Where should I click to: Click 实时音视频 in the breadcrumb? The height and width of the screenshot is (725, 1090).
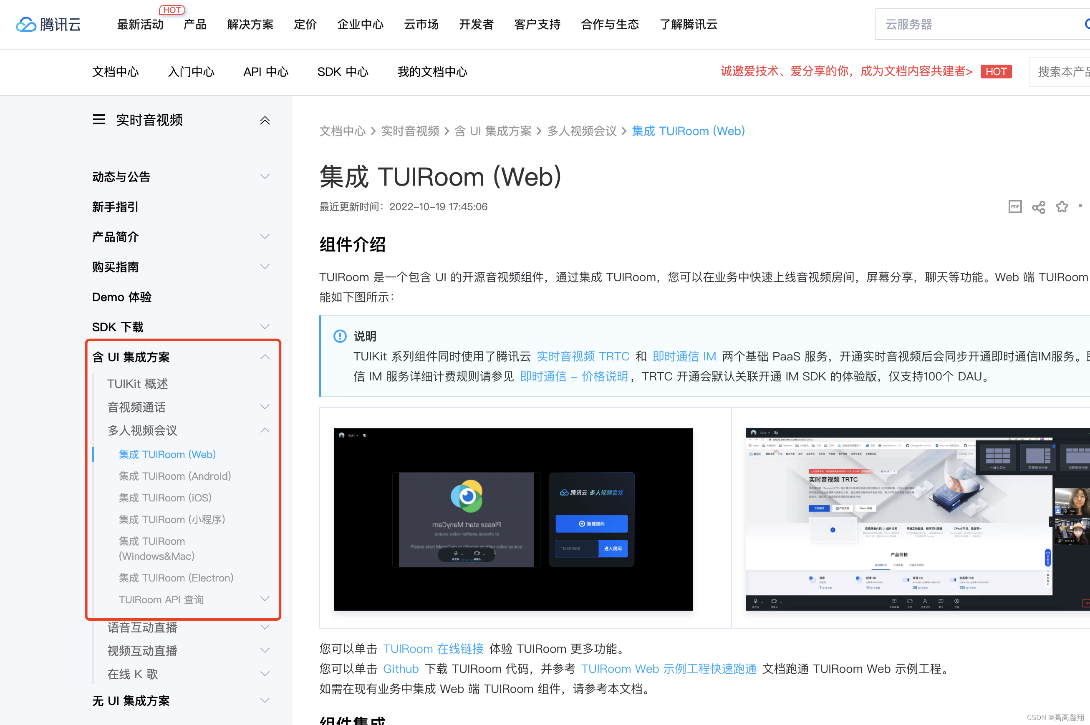tap(410, 131)
